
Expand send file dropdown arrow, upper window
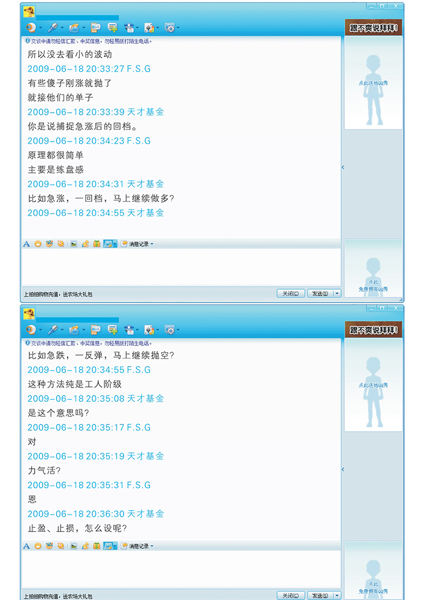pyautogui.click(x=83, y=28)
